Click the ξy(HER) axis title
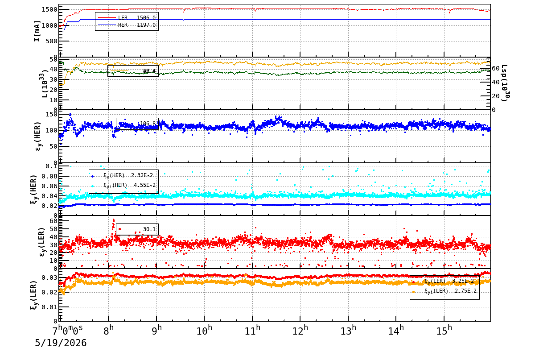The image size is (535, 356). [x=35, y=189]
